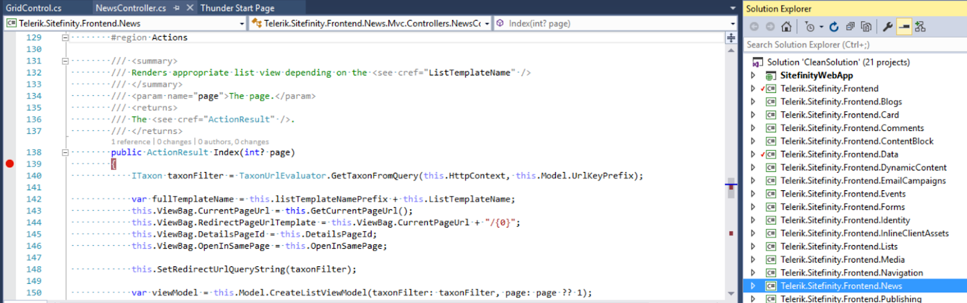Viewport: 967px width, 303px height.
Task: Collapse the summary comment at line 131
Action: (x=65, y=61)
